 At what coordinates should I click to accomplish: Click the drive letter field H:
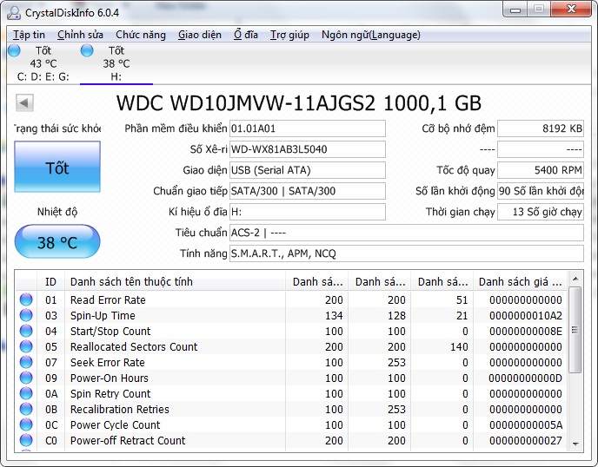click(x=308, y=212)
